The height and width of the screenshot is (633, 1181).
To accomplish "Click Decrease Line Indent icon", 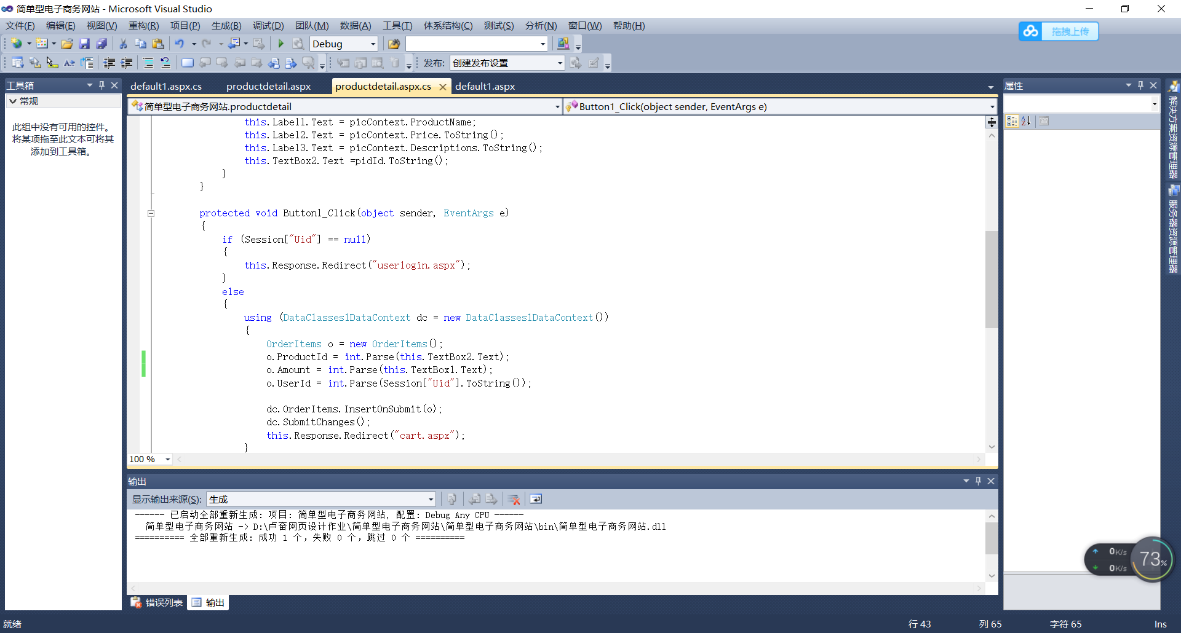I will point(109,63).
